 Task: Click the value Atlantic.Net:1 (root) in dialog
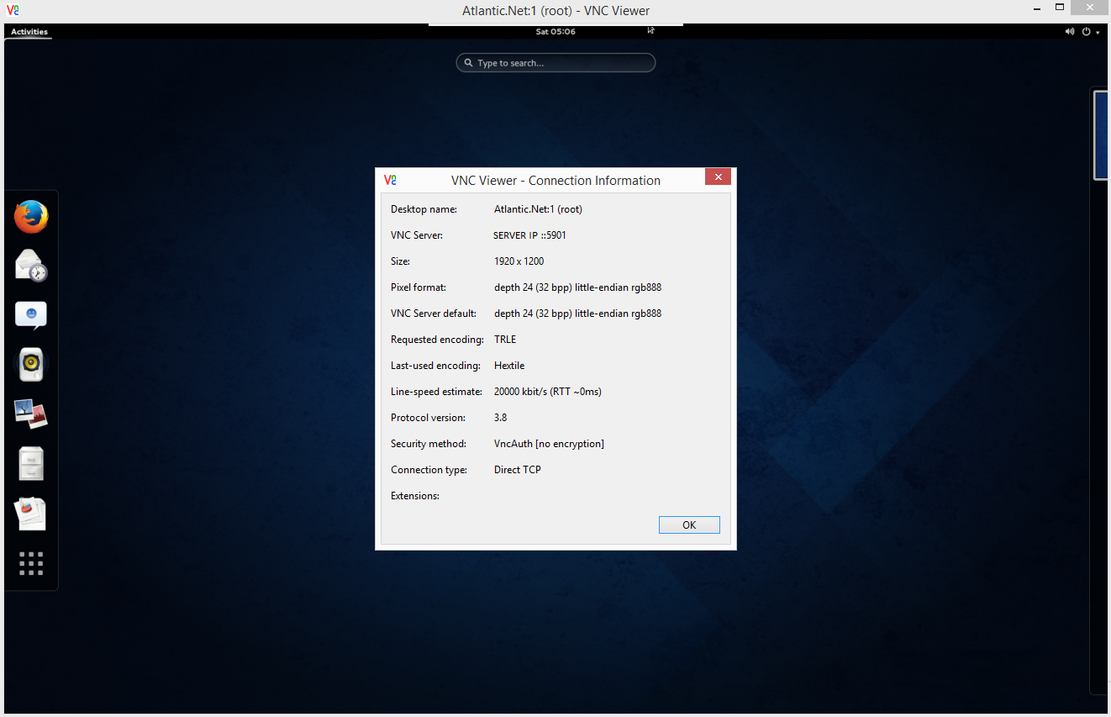point(538,209)
